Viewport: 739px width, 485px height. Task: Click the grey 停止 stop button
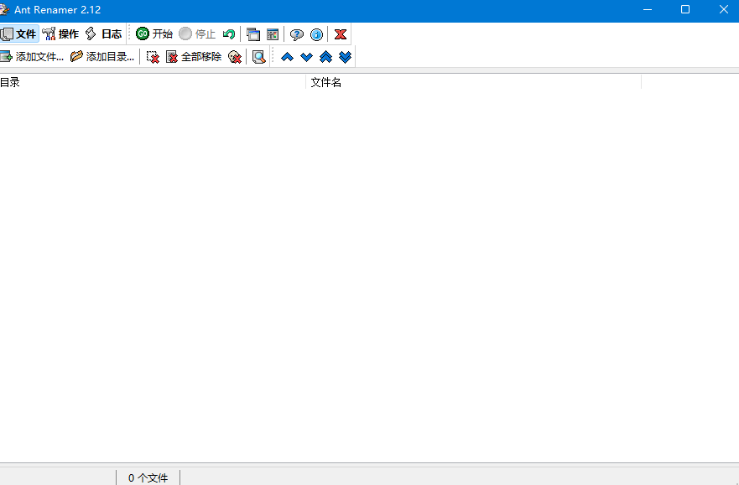click(197, 34)
